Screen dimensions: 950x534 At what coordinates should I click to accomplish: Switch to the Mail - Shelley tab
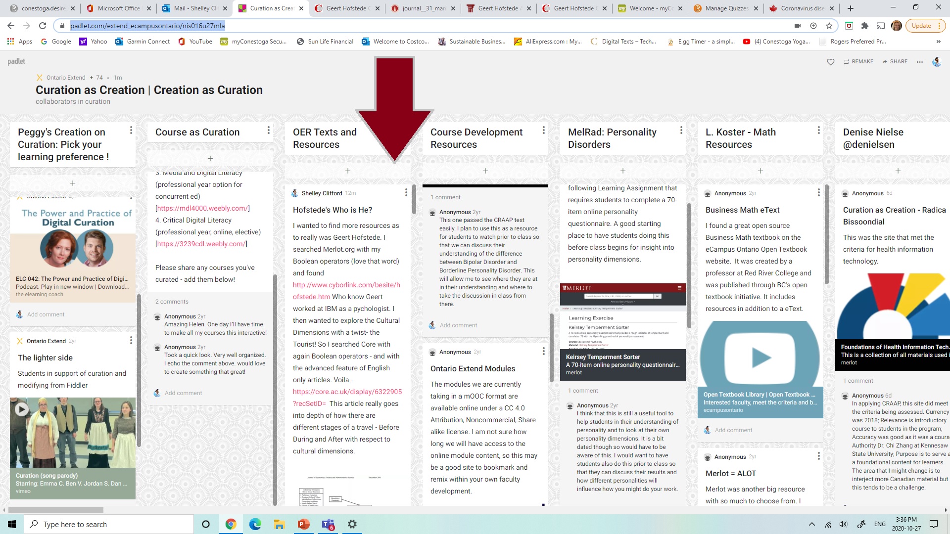tap(195, 8)
